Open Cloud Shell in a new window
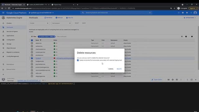Viewport: 199px width, 112px height. pos(192,80)
